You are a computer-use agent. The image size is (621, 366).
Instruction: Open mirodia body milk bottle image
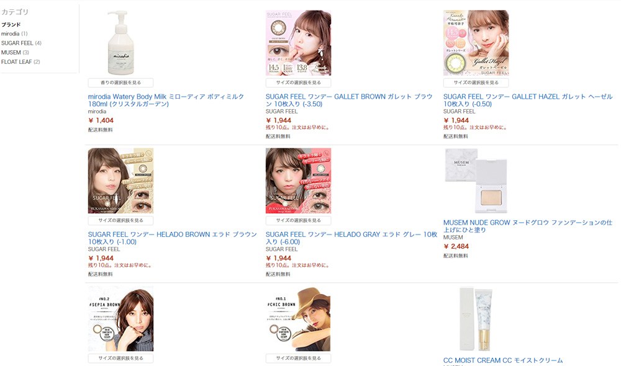coord(120,43)
